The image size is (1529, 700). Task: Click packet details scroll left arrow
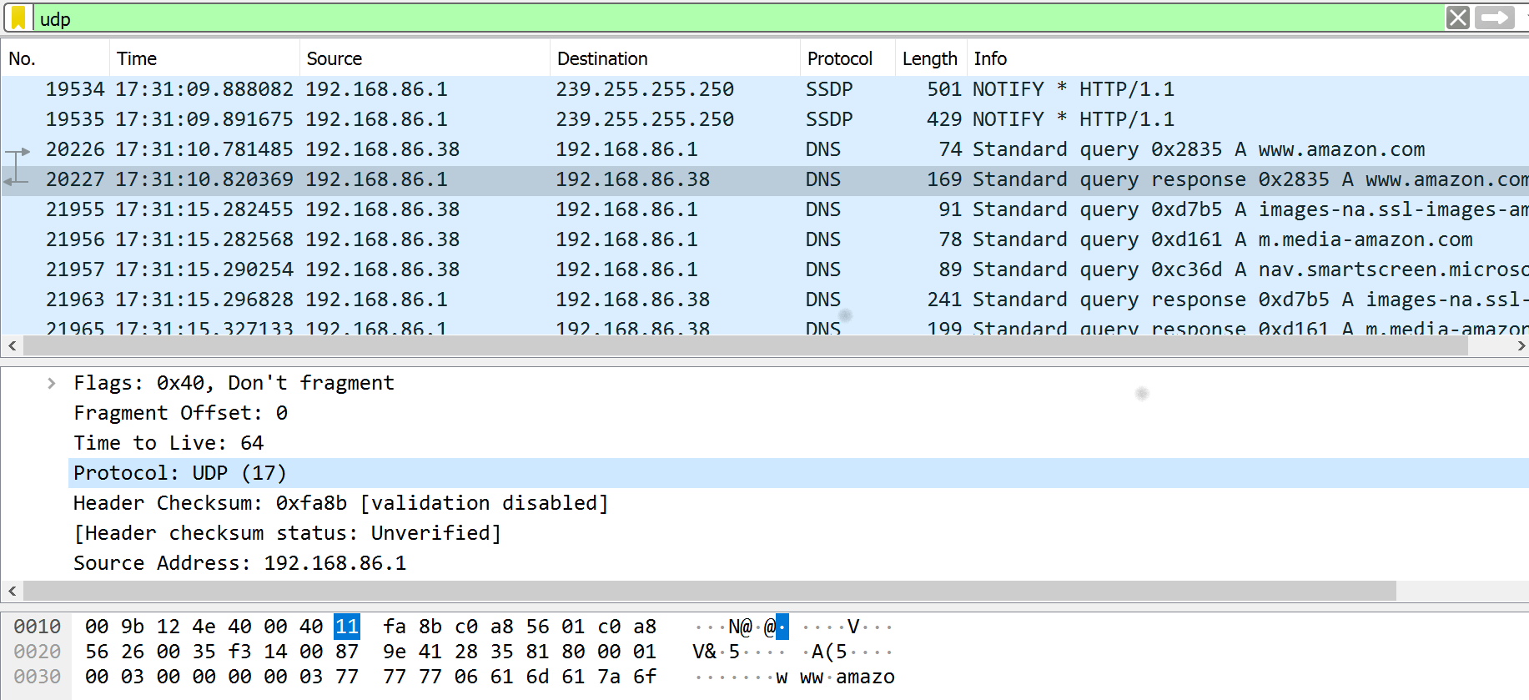(x=12, y=591)
